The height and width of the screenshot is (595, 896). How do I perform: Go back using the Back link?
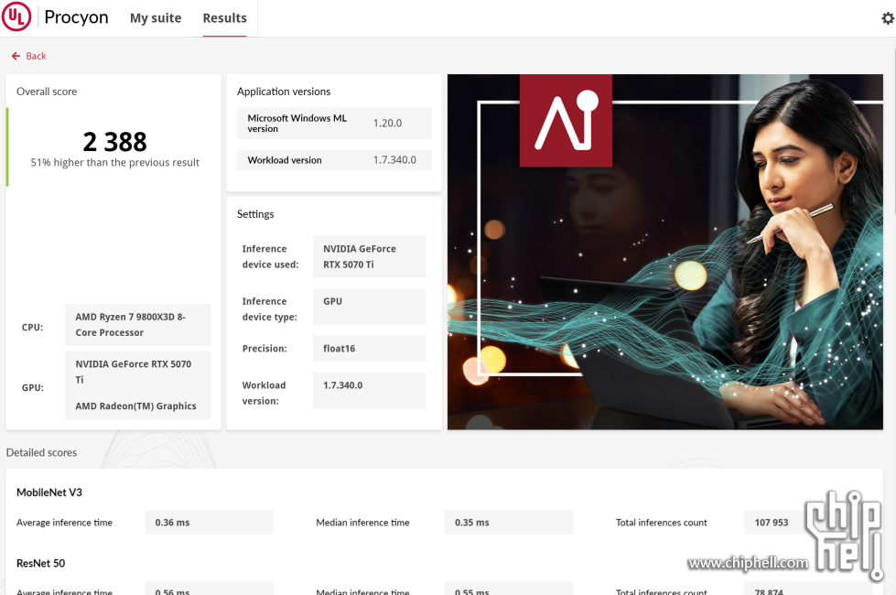(36, 56)
